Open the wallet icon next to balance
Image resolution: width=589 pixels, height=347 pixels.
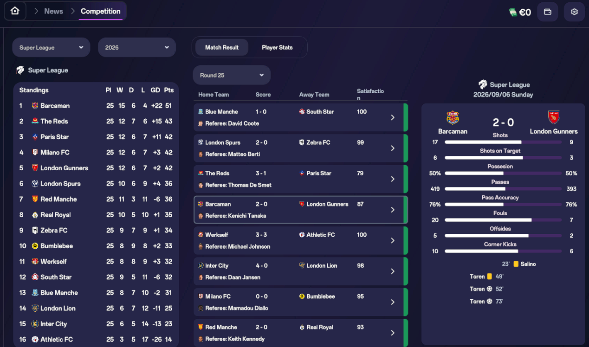(x=548, y=12)
